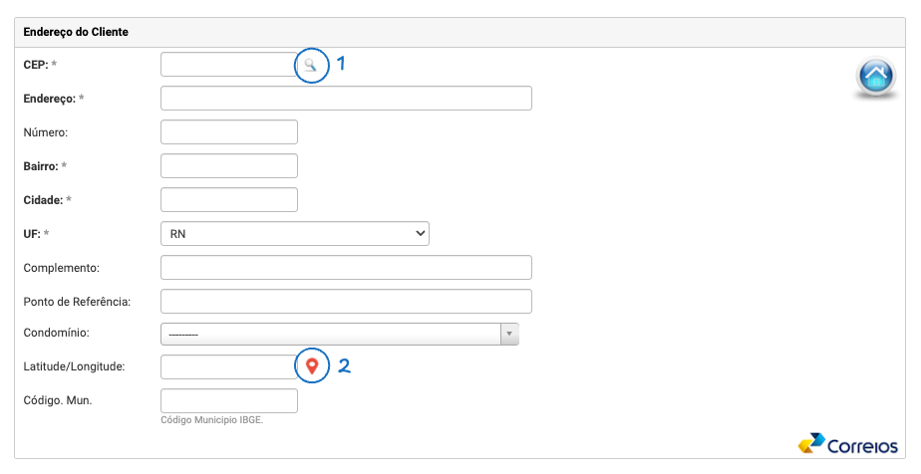Click the Latitude/Longitude input box
The width and height of the screenshot is (921, 474).
(228, 366)
